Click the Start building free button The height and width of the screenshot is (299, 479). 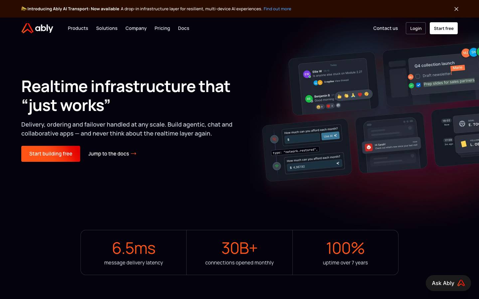(51, 154)
